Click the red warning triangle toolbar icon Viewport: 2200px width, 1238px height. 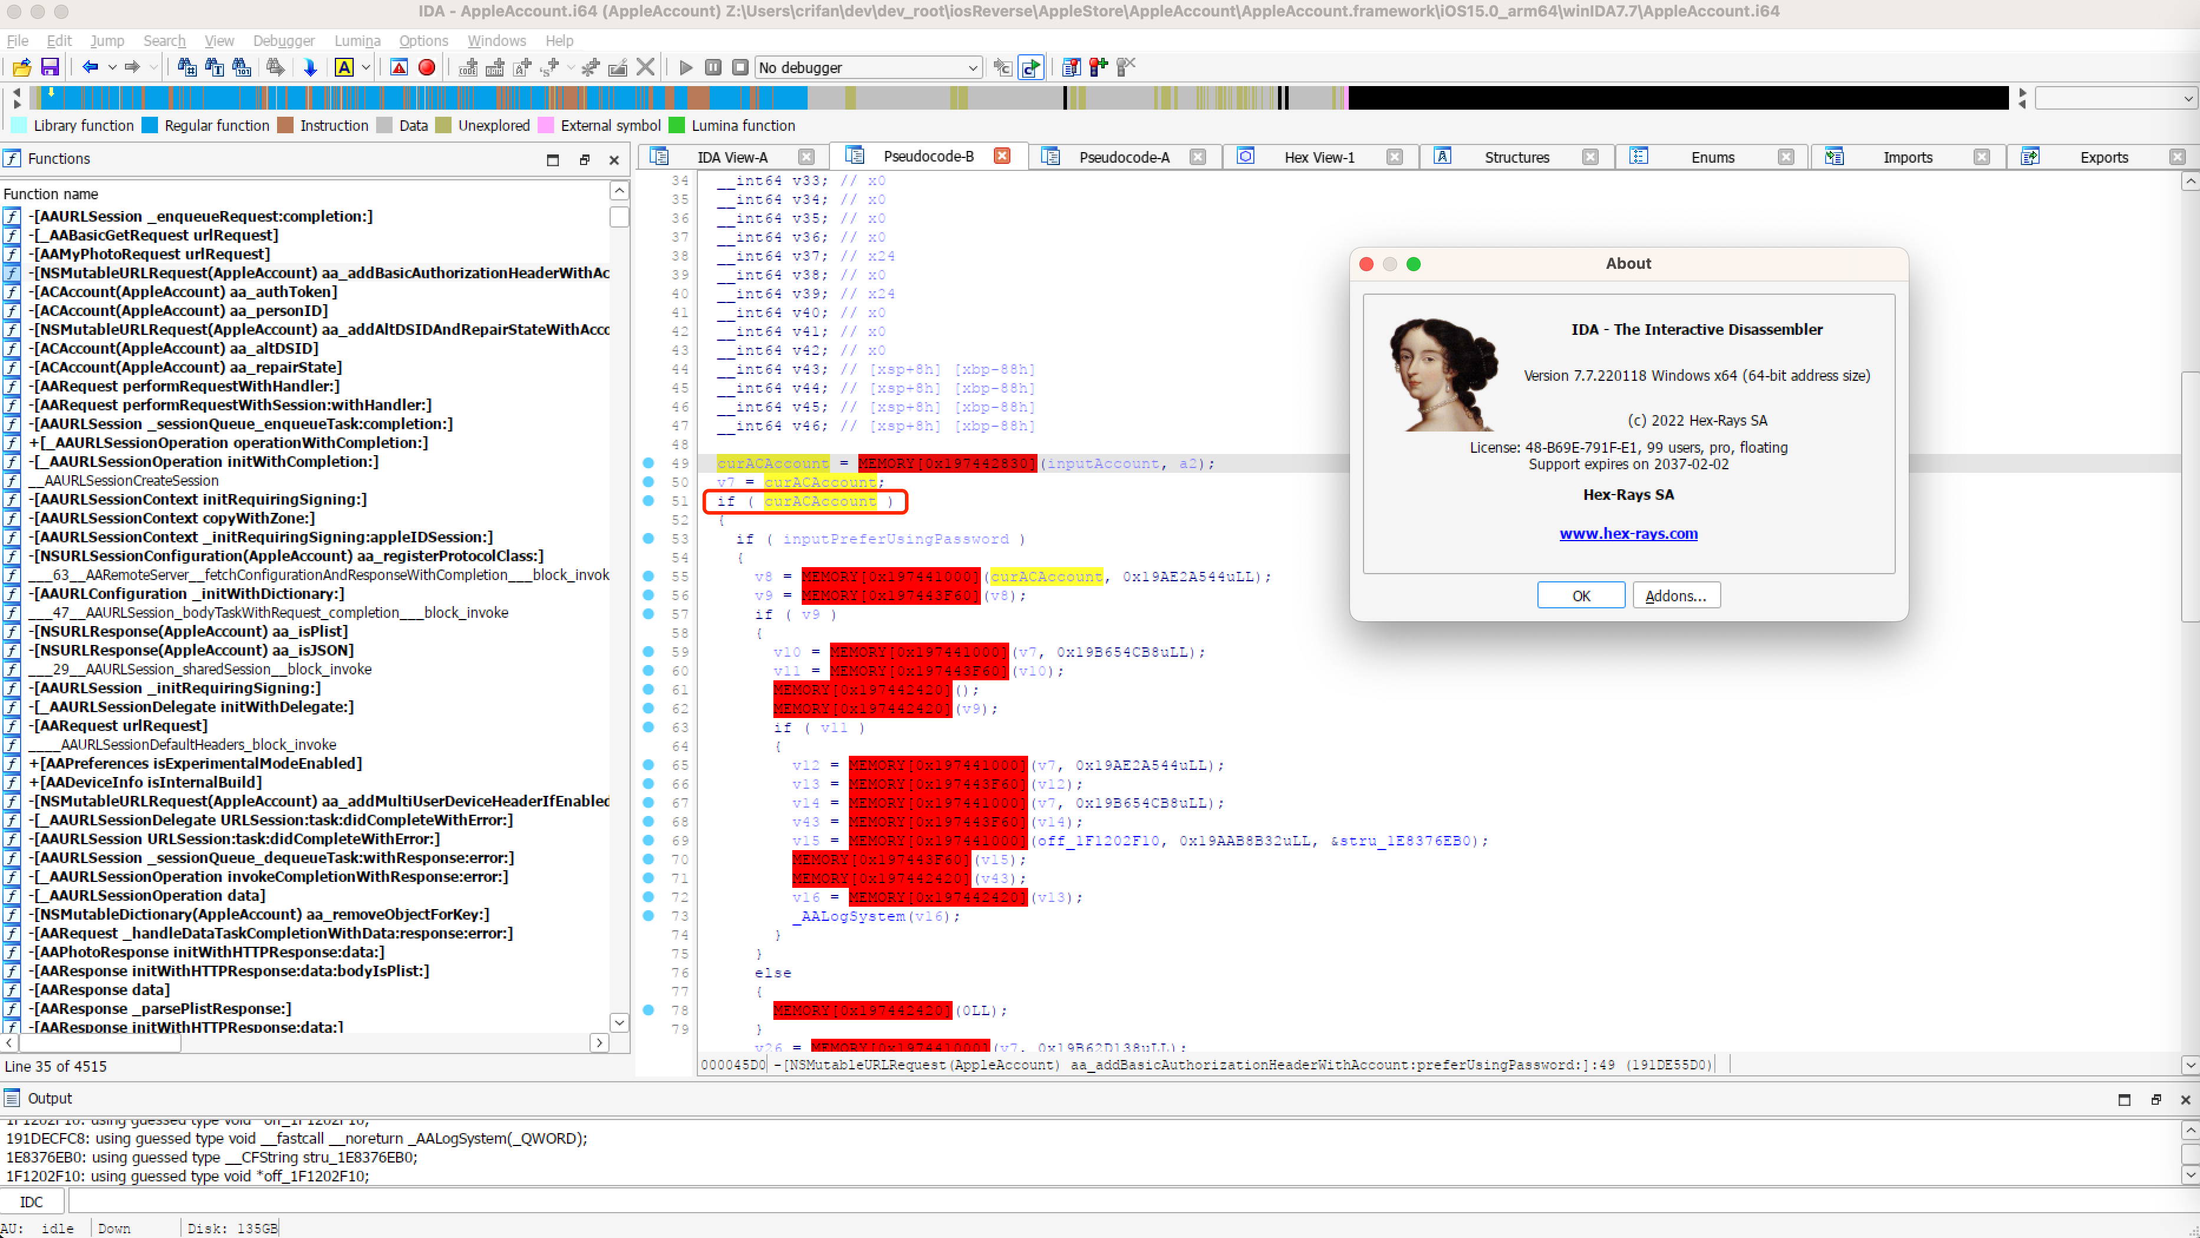coord(399,67)
